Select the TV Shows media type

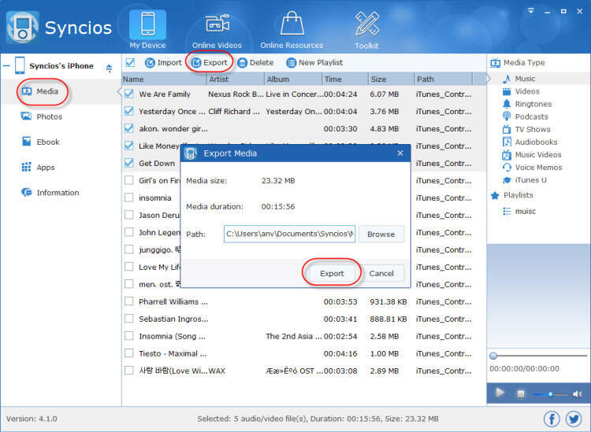tap(526, 129)
